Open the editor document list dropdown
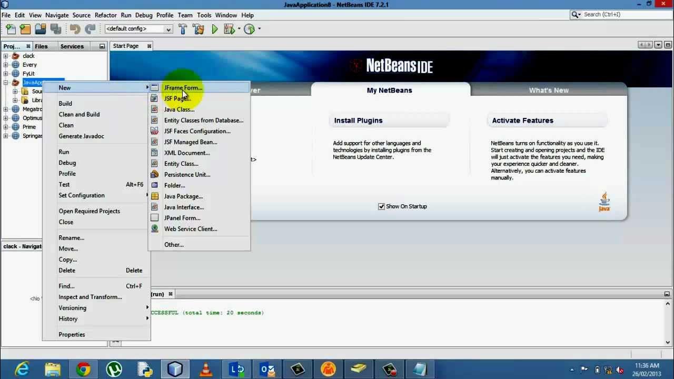674x379 pixels. 658,45
